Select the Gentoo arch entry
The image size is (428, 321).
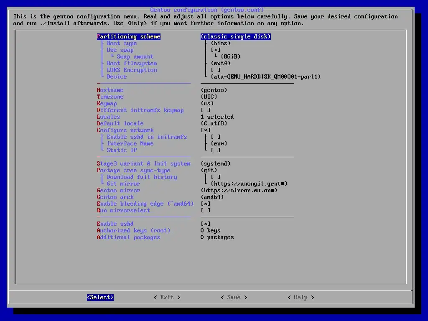pyautogui.click(x=115, y=197)
